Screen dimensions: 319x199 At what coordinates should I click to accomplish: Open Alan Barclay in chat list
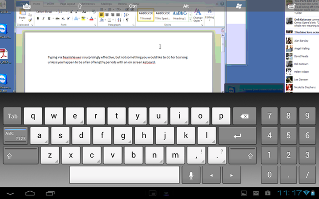(301, 41)
